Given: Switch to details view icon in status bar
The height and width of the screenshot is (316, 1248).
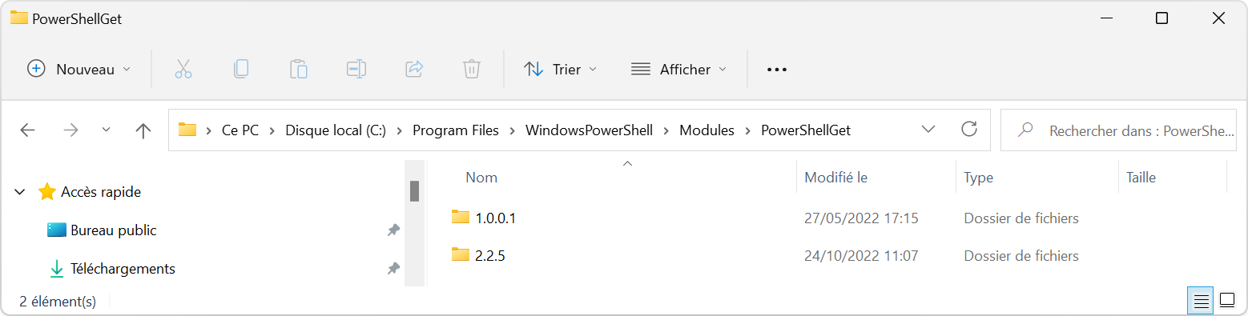Looking at the screenshot, I should tap(1201, 301).
